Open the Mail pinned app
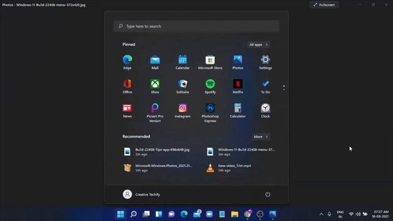393x221 pixels. [155, 62]
